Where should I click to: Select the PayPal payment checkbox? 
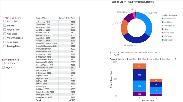click(3, 67)
